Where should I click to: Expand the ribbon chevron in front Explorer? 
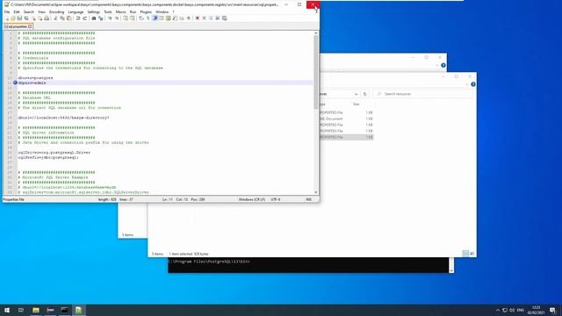pyautogui.click(x=466, y=84)
